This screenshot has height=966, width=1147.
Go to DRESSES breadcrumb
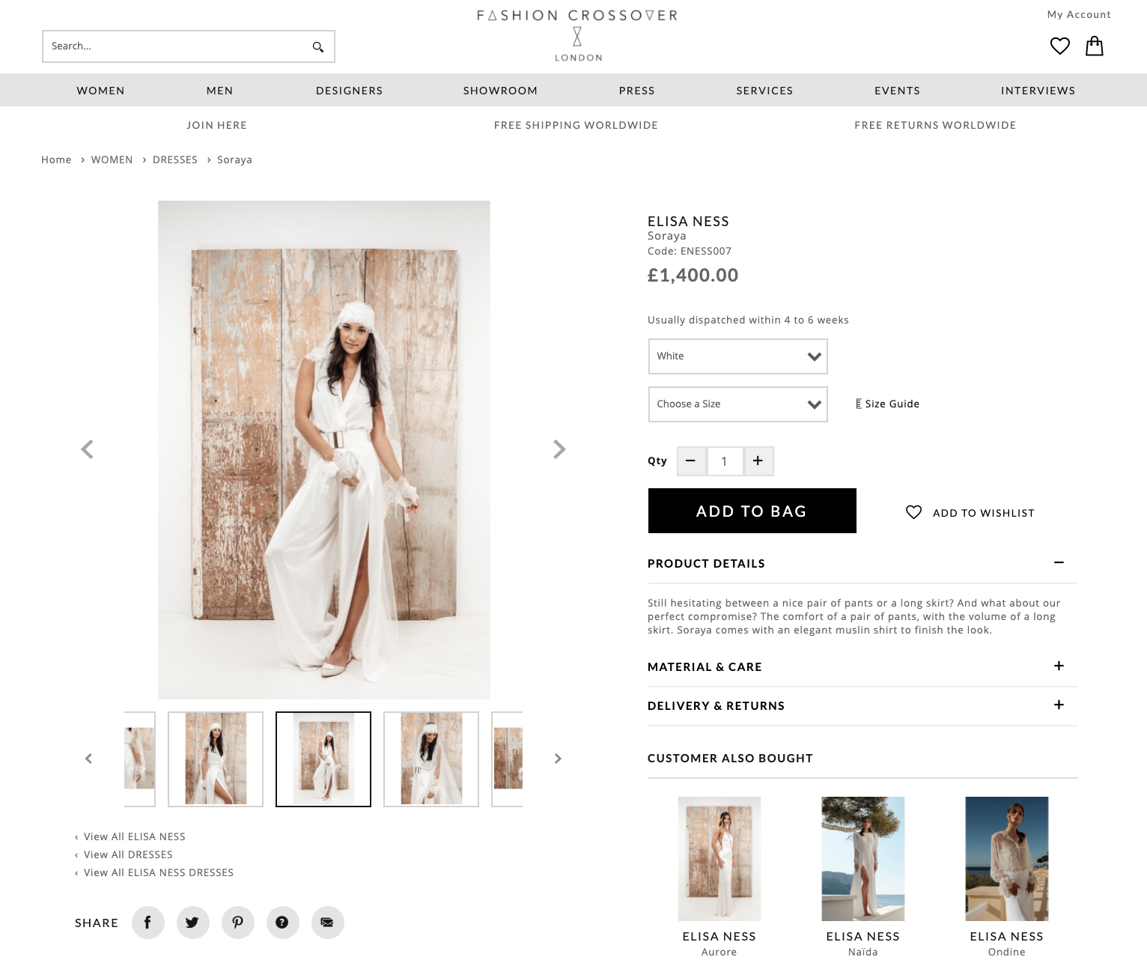[175, 160]
